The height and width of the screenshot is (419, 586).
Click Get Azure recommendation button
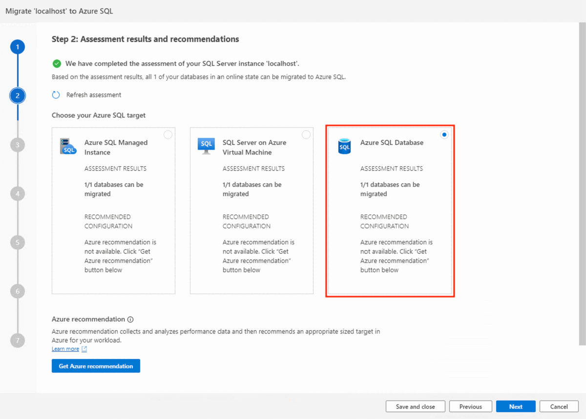(96, 366)
